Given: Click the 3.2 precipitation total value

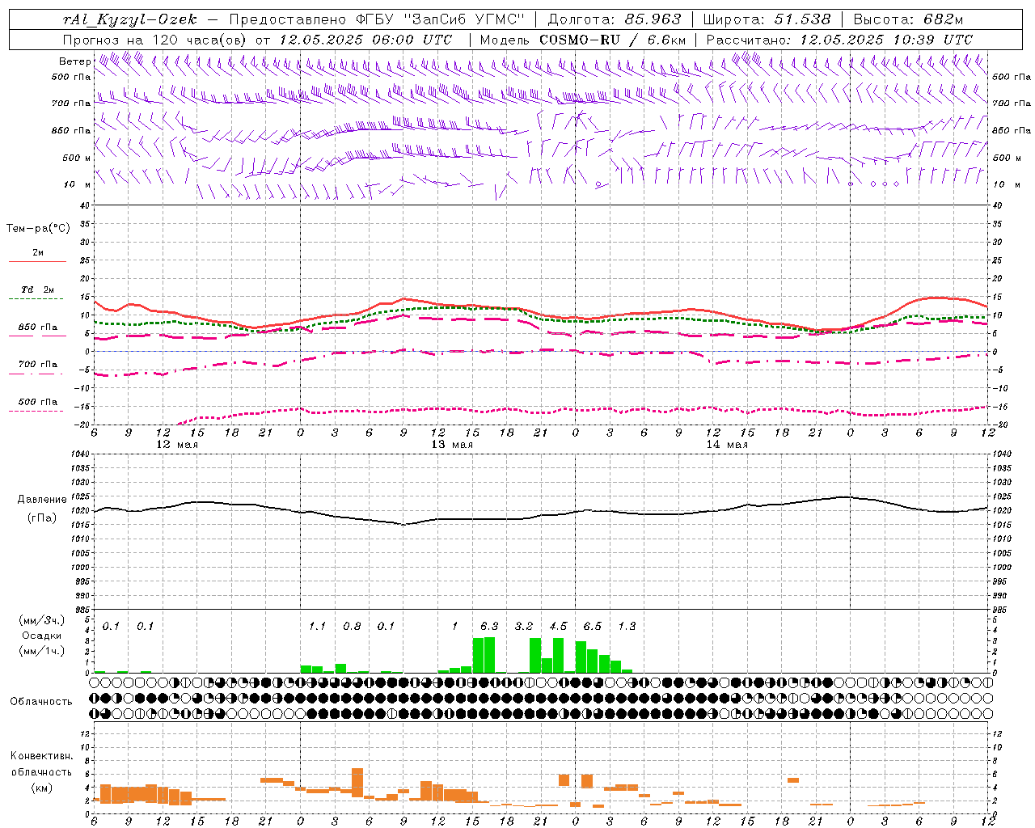Looking at the screenshot, I should pos(524,627).
